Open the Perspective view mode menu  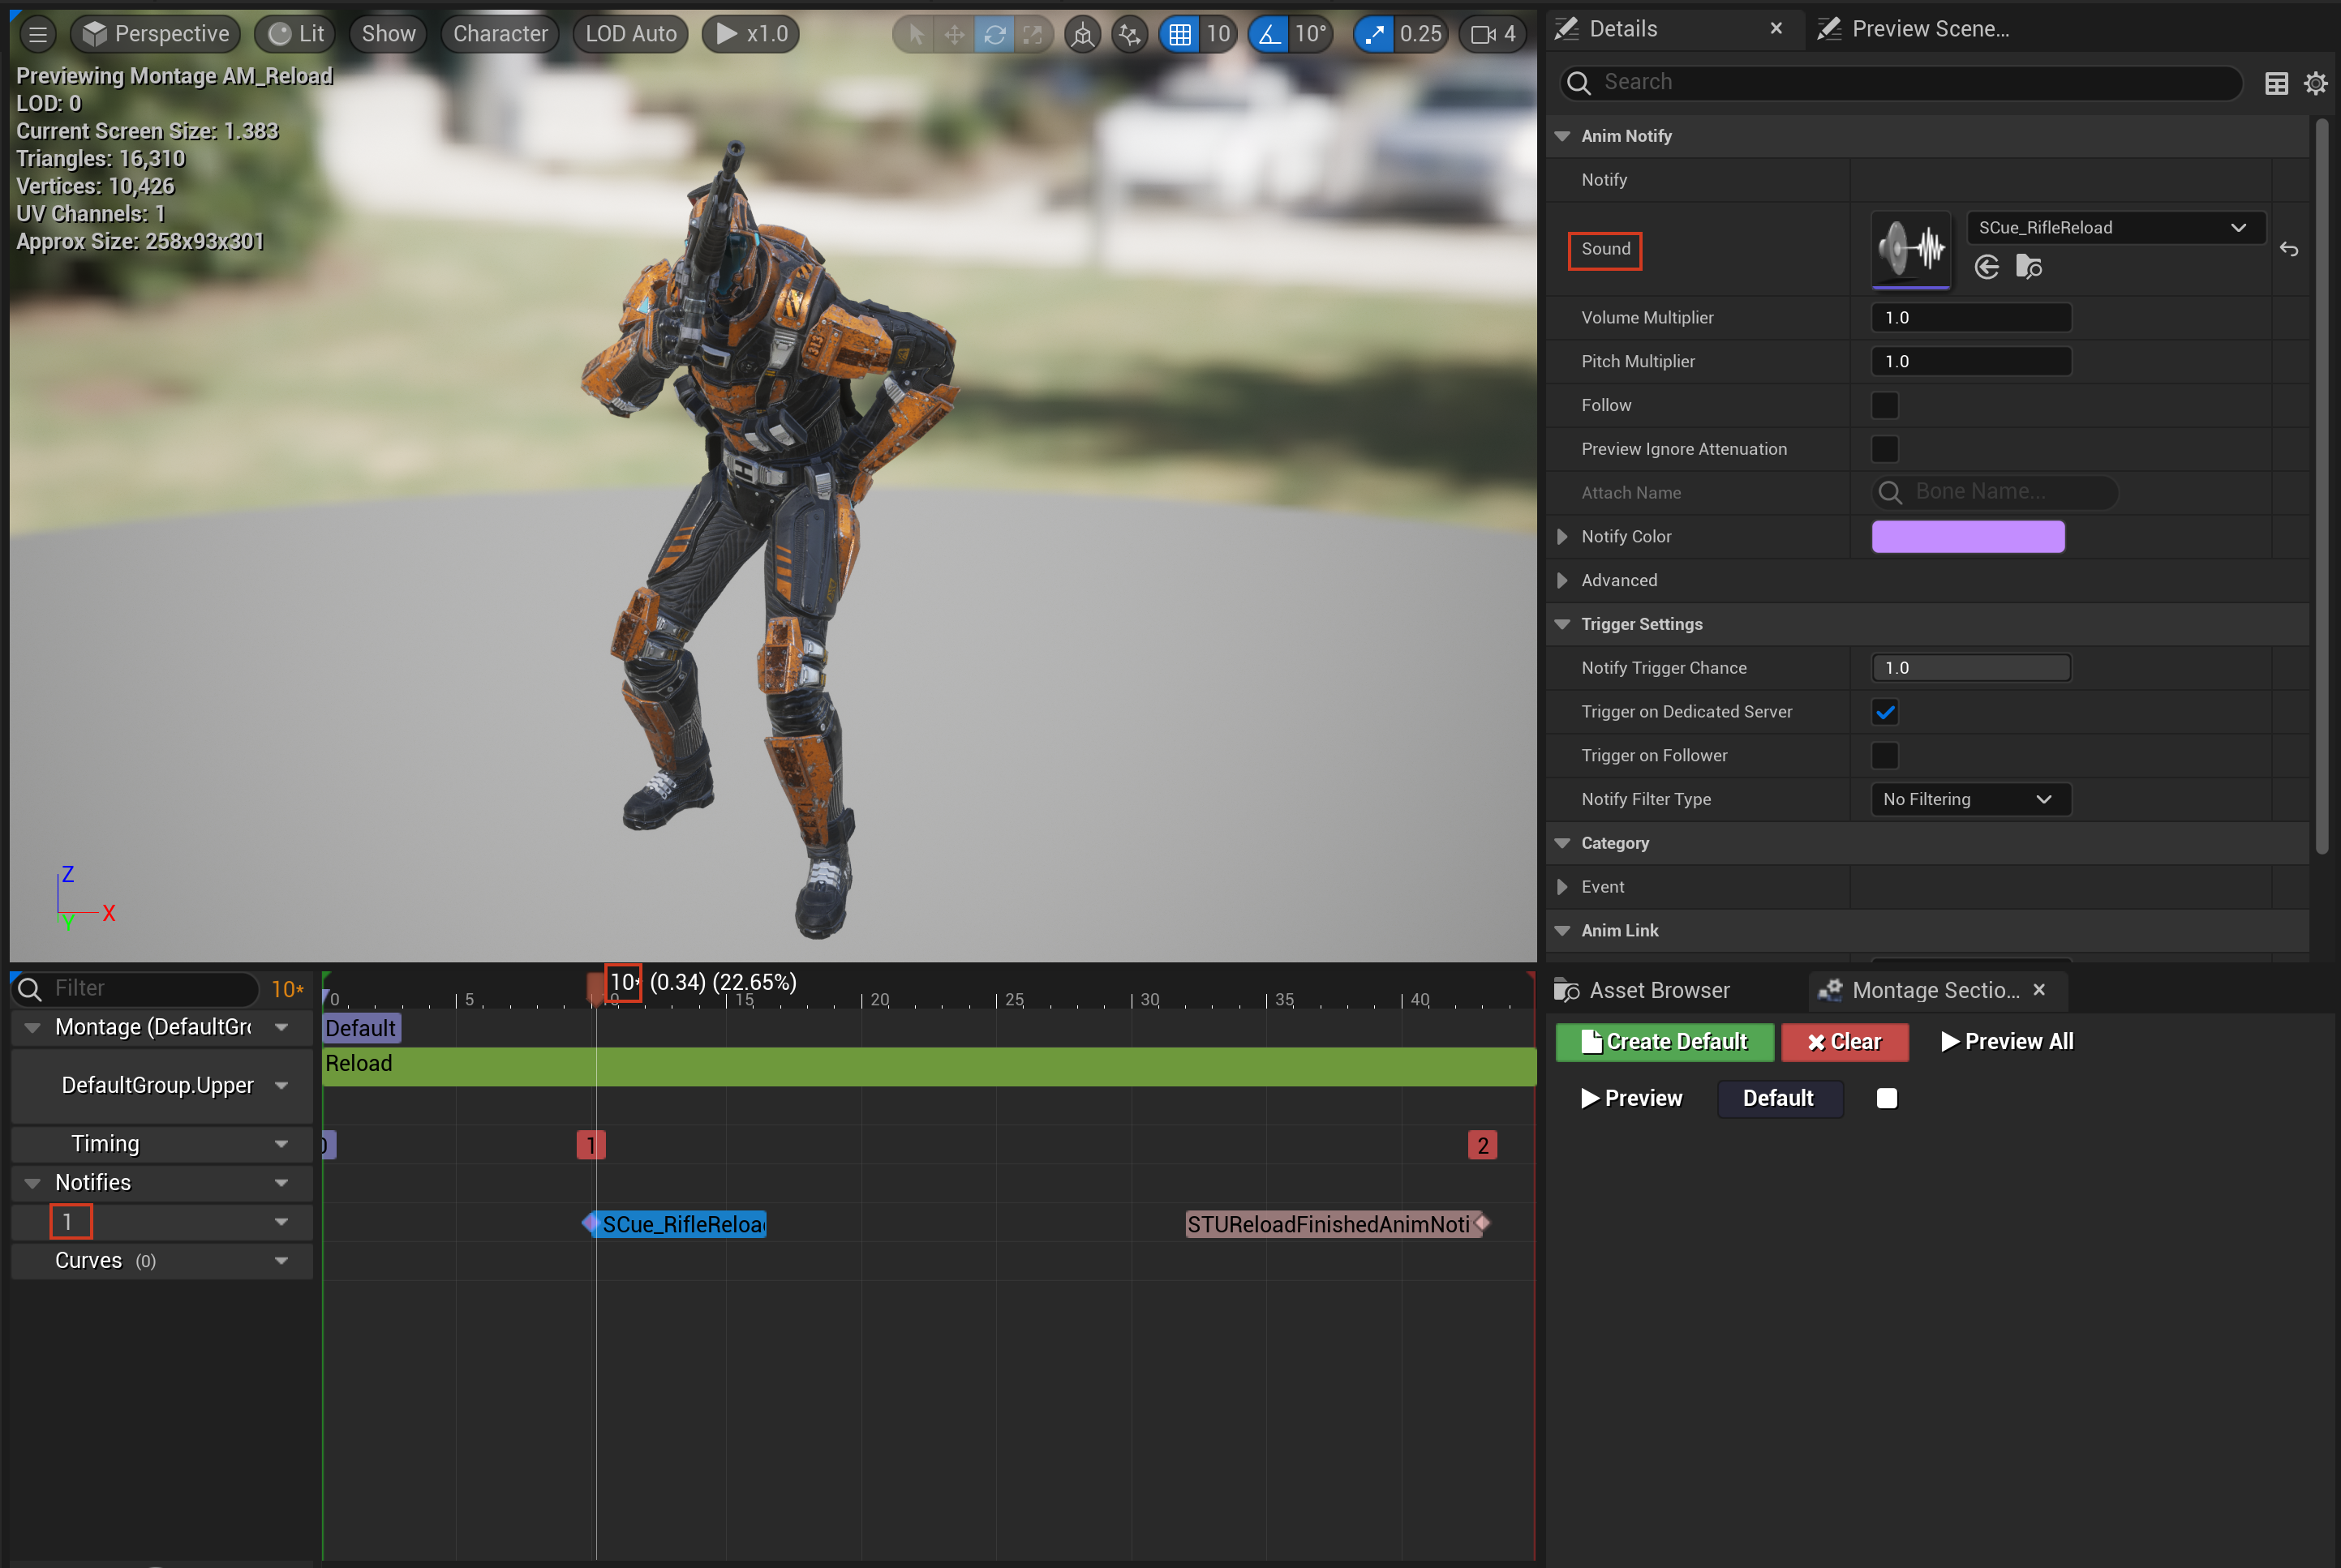(x=156, y=34)
